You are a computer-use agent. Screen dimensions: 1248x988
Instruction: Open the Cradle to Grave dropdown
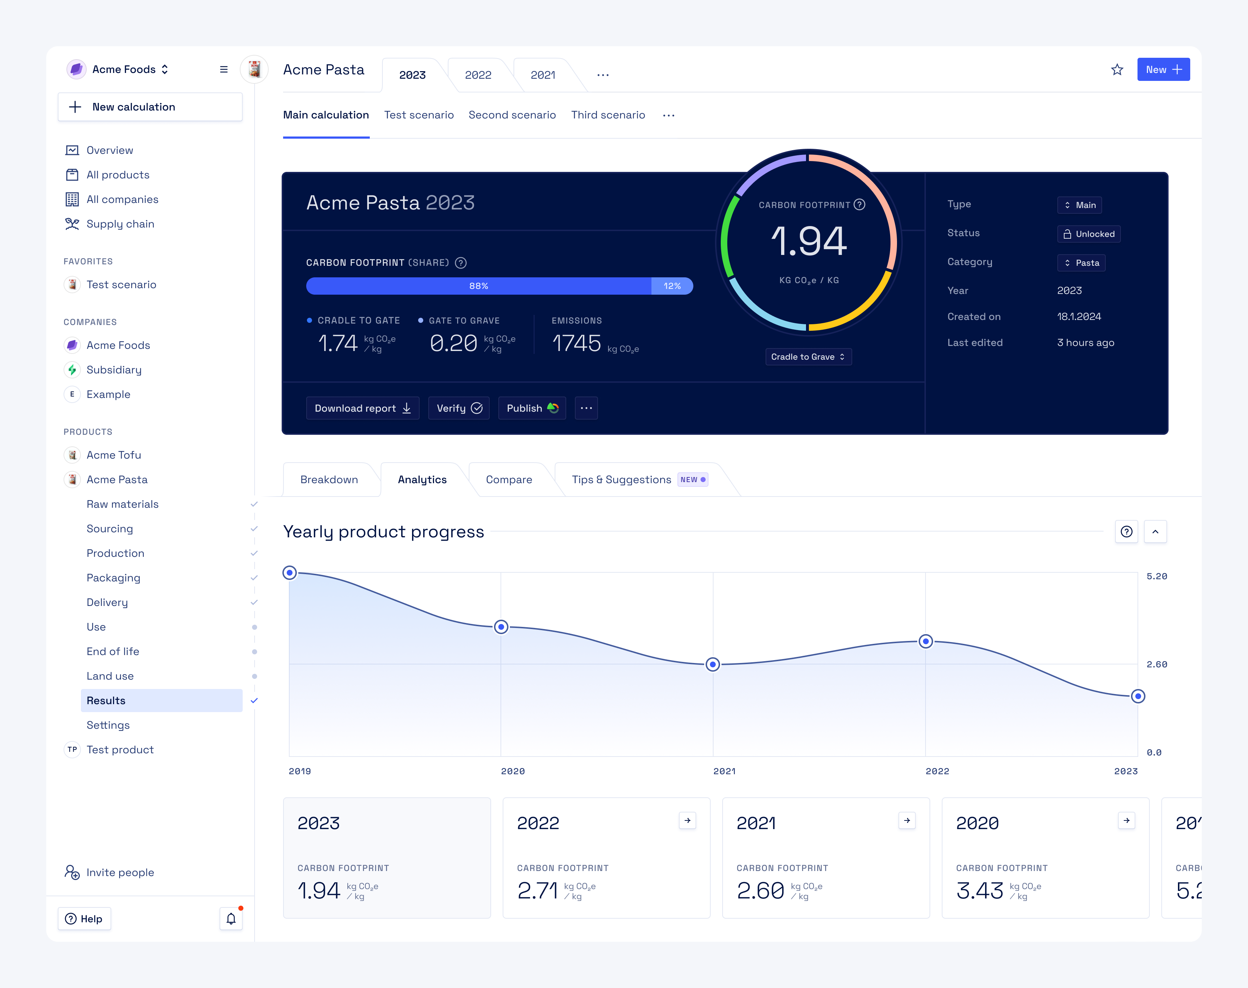pyautogui.click(x=808, y=357)
